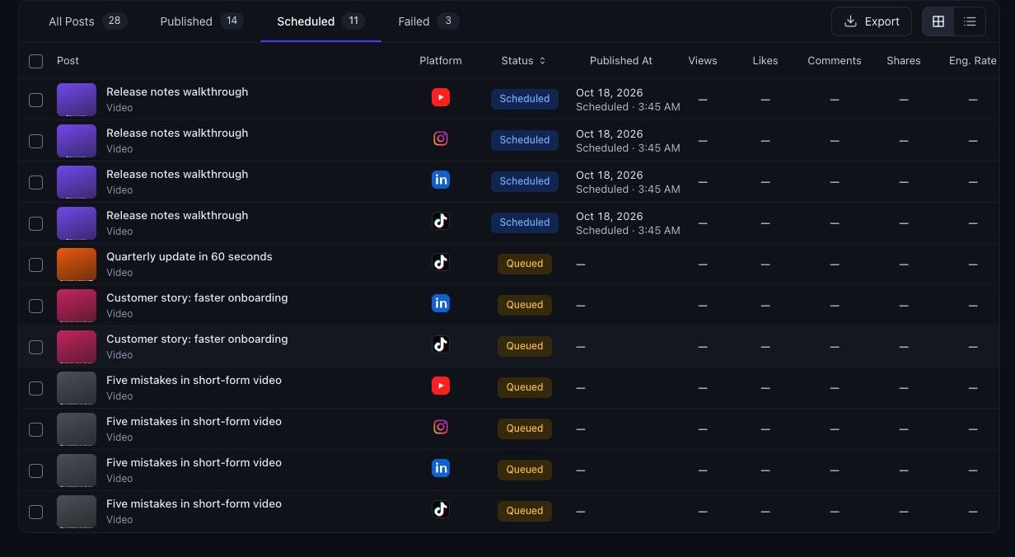Click the Published At column header
This screenshot has width=1015, height=557.
[x=621, y=61]
